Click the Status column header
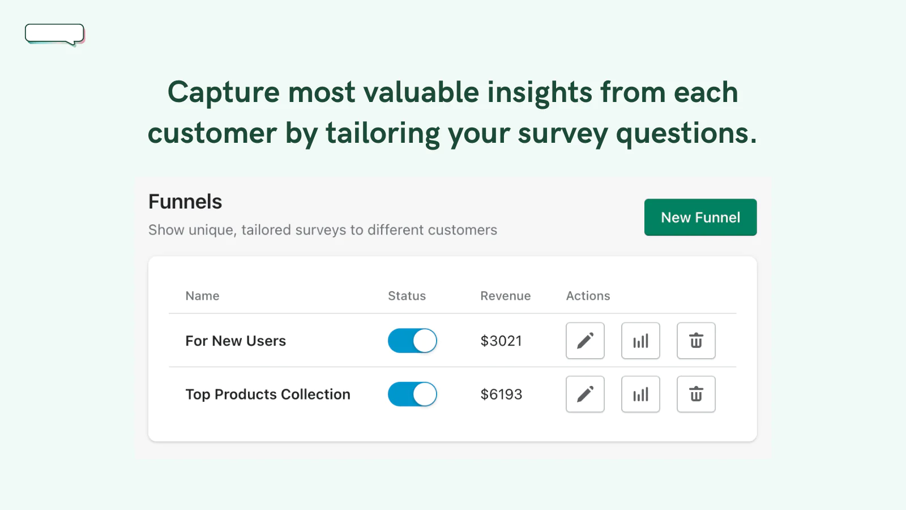 coord(407,296)
